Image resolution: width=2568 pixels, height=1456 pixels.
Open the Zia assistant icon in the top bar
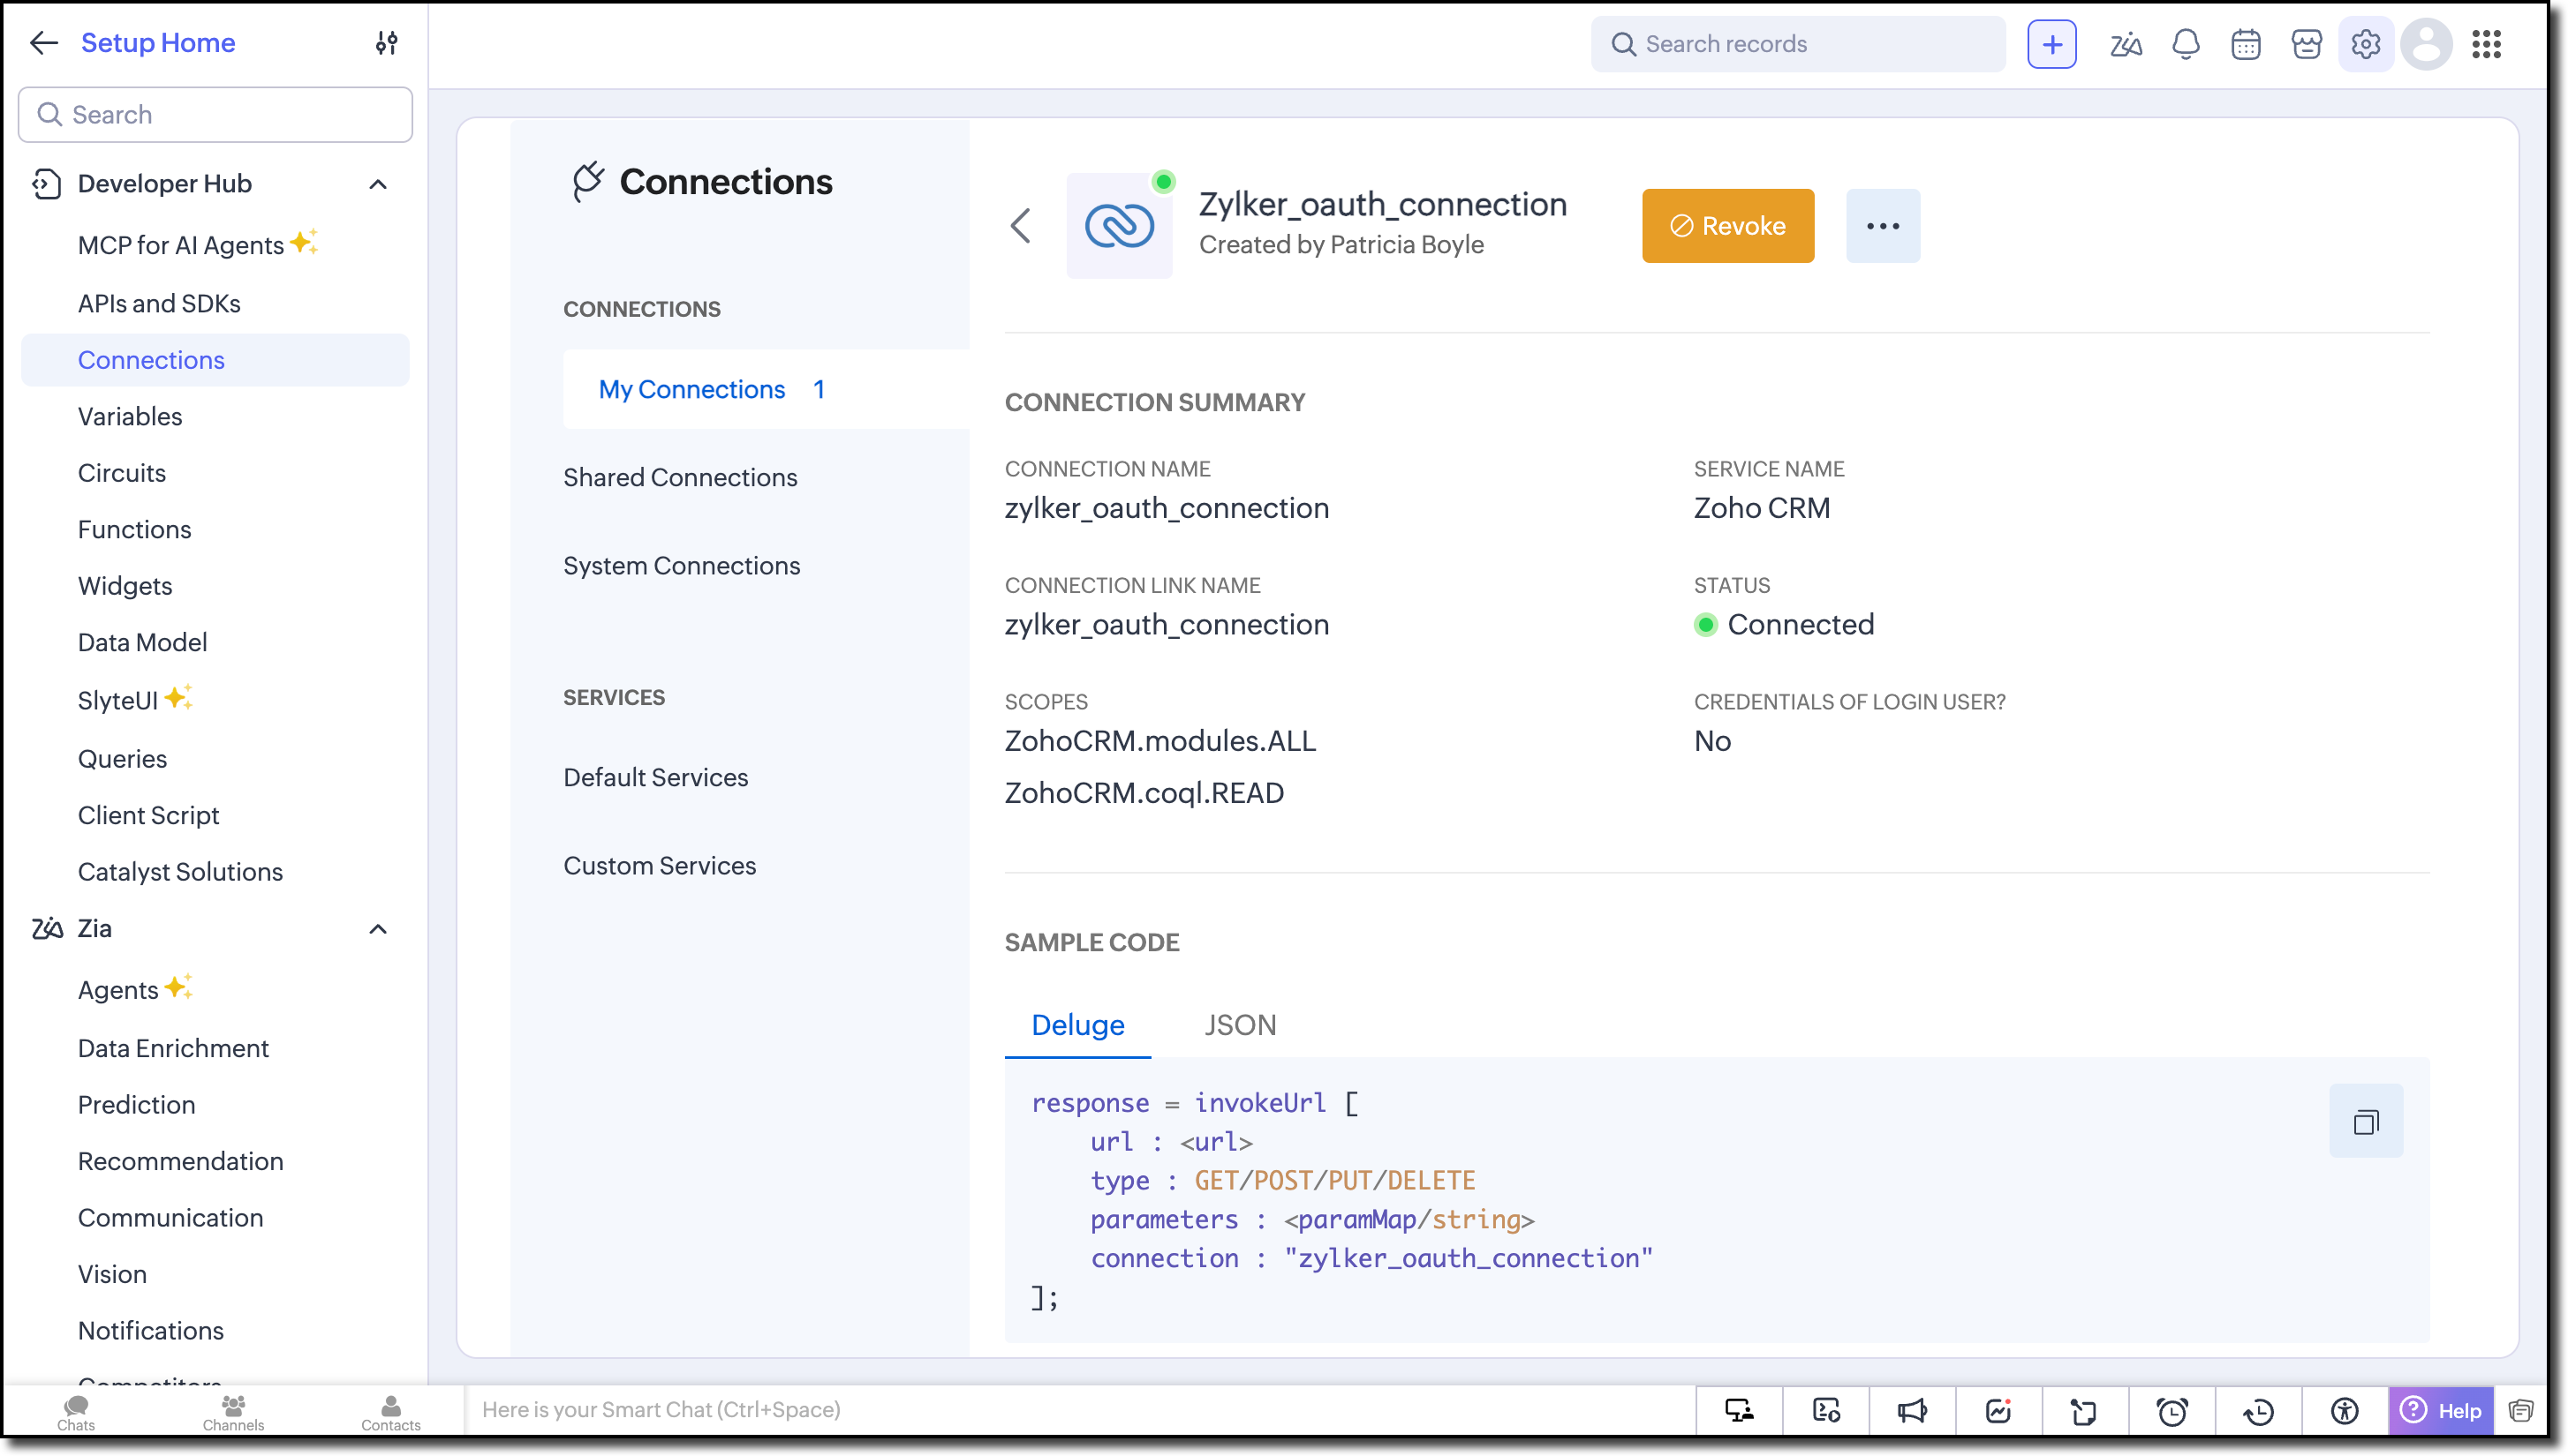tap(2126, 44)
